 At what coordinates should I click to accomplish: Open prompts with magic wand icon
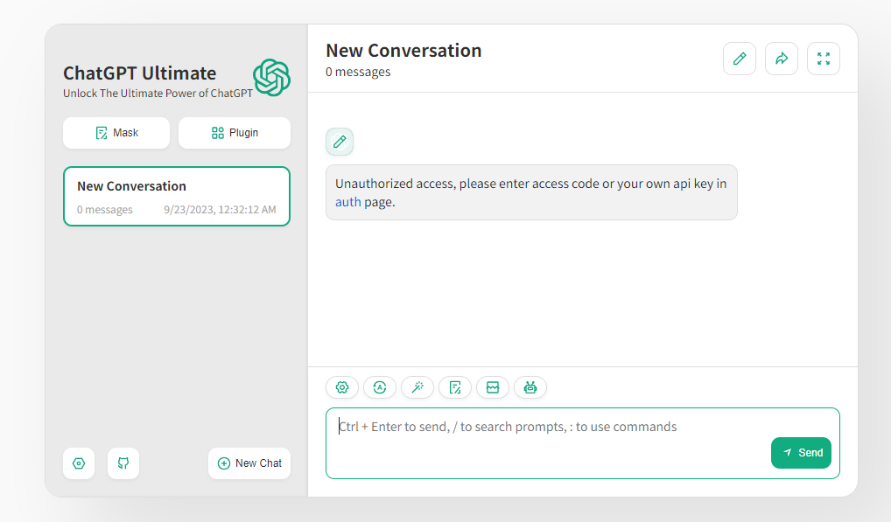point(417,387)
